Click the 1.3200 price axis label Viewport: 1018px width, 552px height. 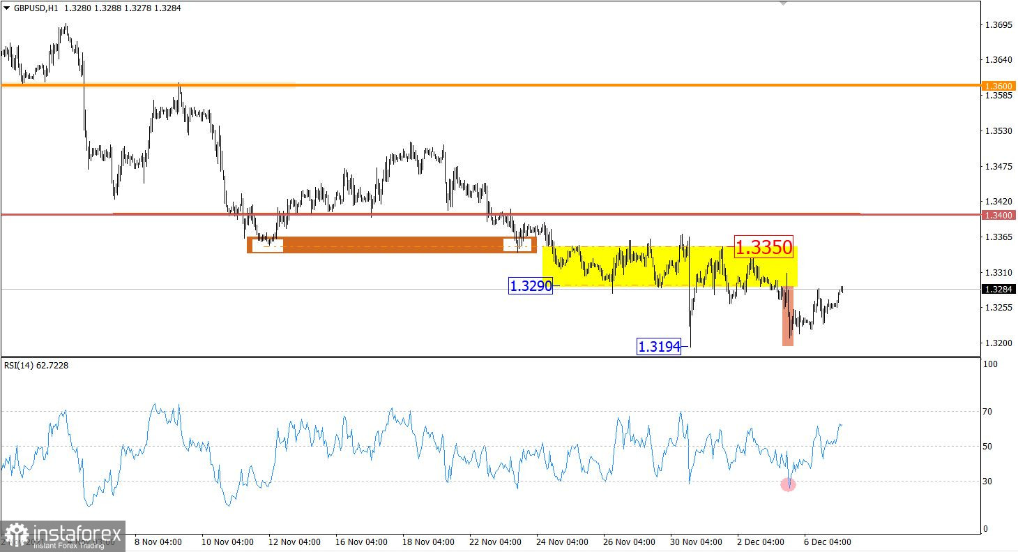click(x=997, y=343)
